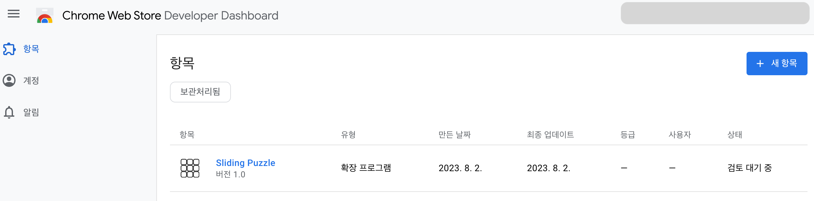This screenshot has height=201, width=814.
Task: Click the 항목 column header
Action: 187,135
